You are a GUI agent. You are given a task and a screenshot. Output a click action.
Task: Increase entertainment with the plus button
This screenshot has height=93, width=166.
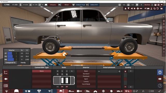pyautogui.click(x=119, y=71)
